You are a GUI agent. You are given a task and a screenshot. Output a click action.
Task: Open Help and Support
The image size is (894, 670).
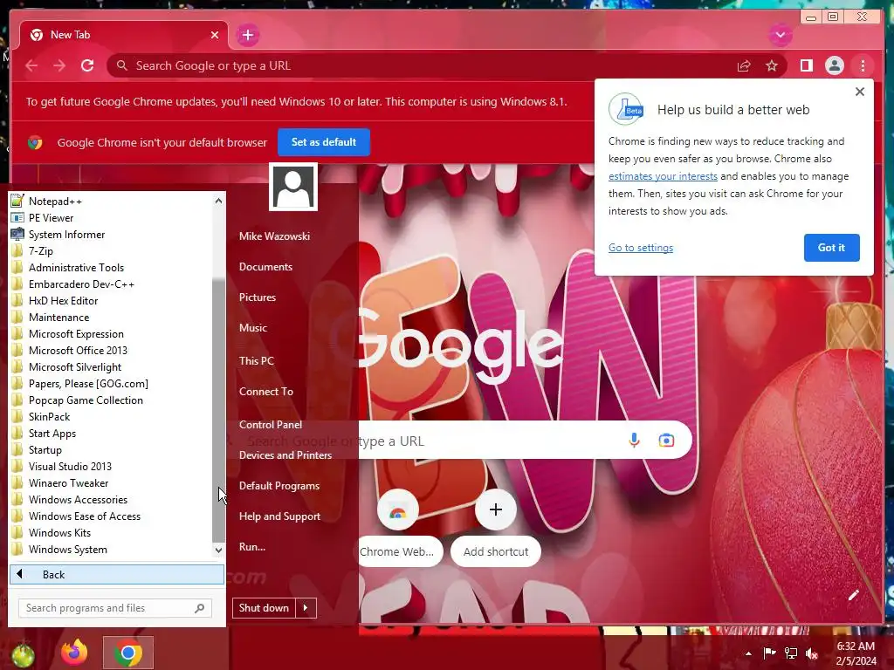coord(279,516)
